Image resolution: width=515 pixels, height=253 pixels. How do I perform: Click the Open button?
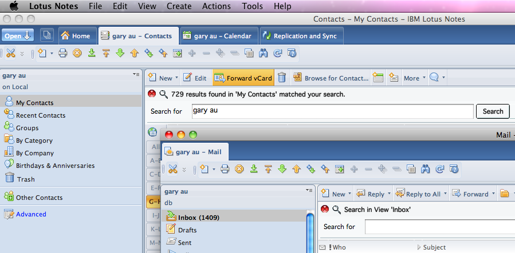(17, 35)
